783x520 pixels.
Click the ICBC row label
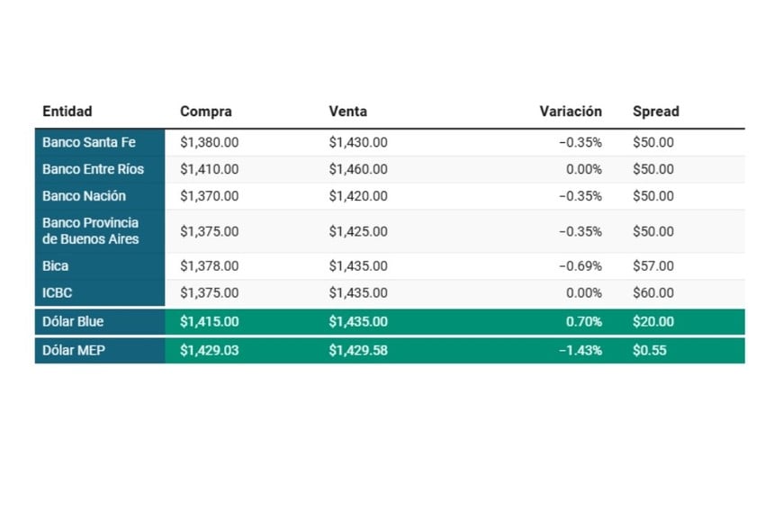pos(58,293)
